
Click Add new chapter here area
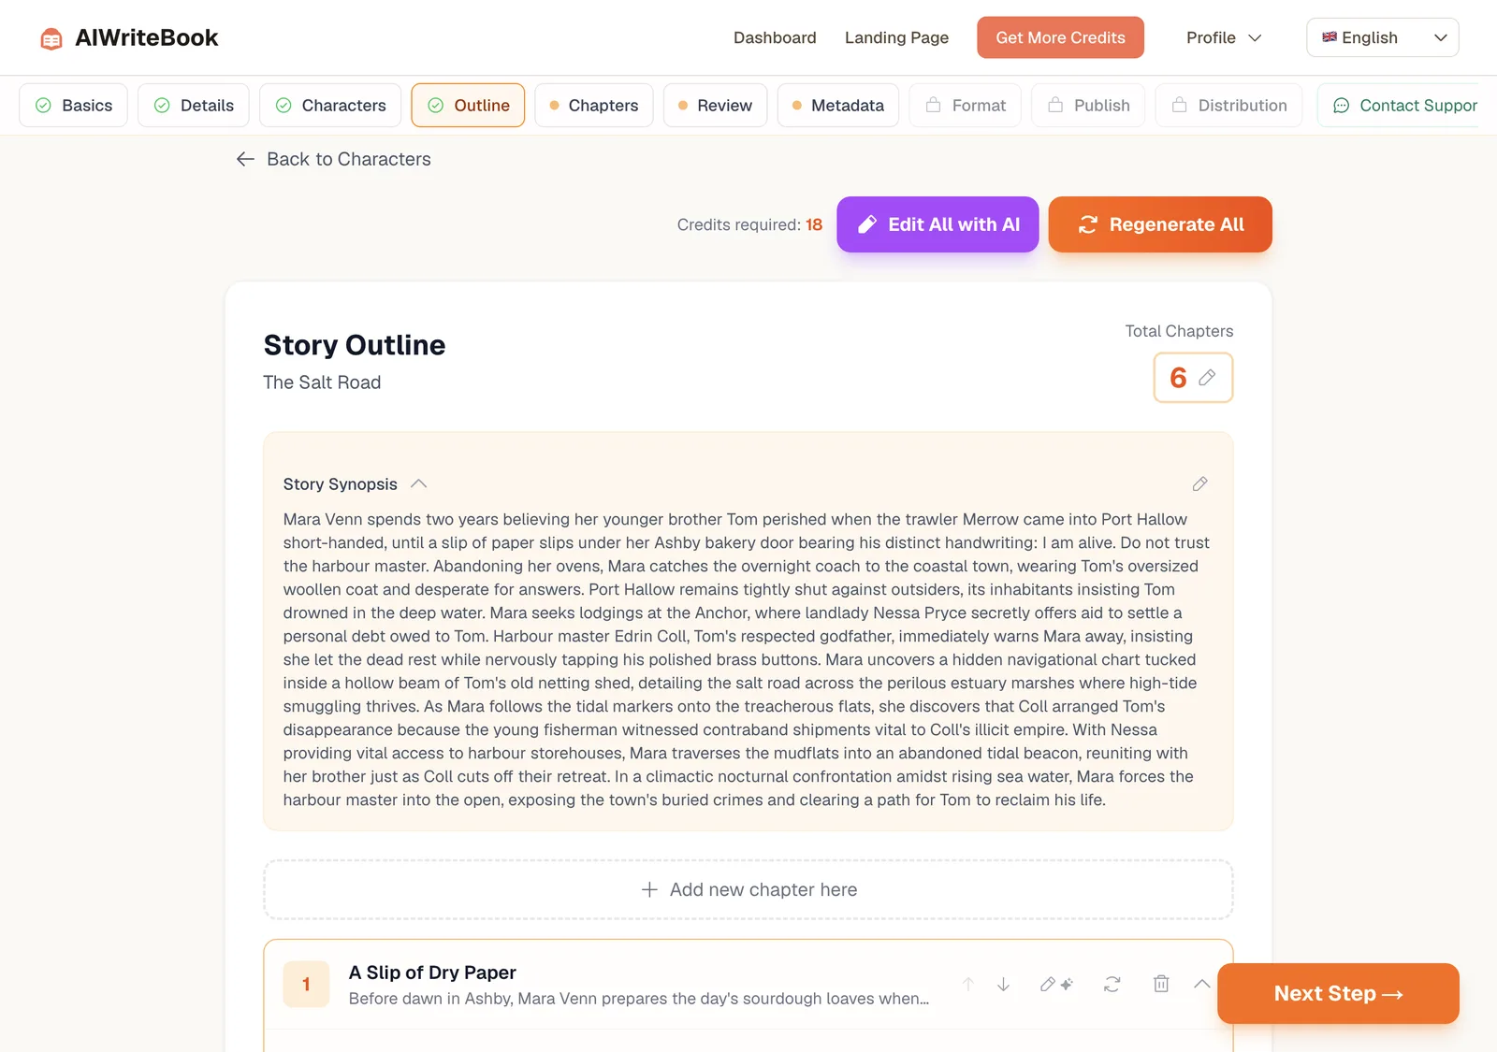click(x=748, y=889)
